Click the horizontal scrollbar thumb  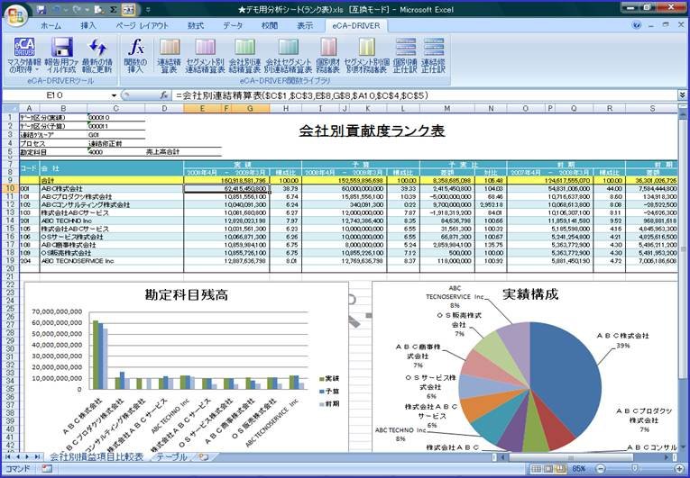(x=570, y=457)
